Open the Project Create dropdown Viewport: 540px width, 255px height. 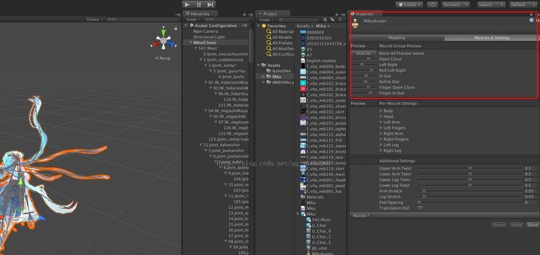pyautogui.click(x=265, y=20)
